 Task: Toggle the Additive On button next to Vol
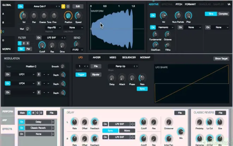click(x=153, y=15)
